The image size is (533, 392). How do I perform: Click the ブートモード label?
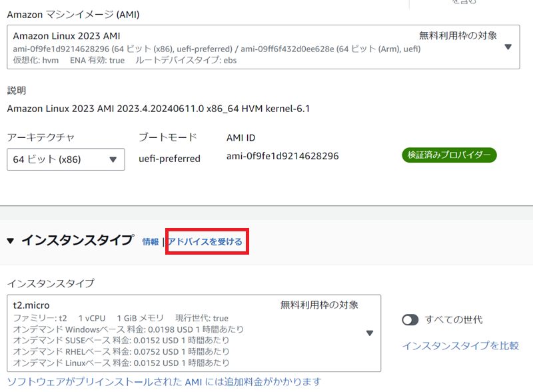tap(168, 137)
